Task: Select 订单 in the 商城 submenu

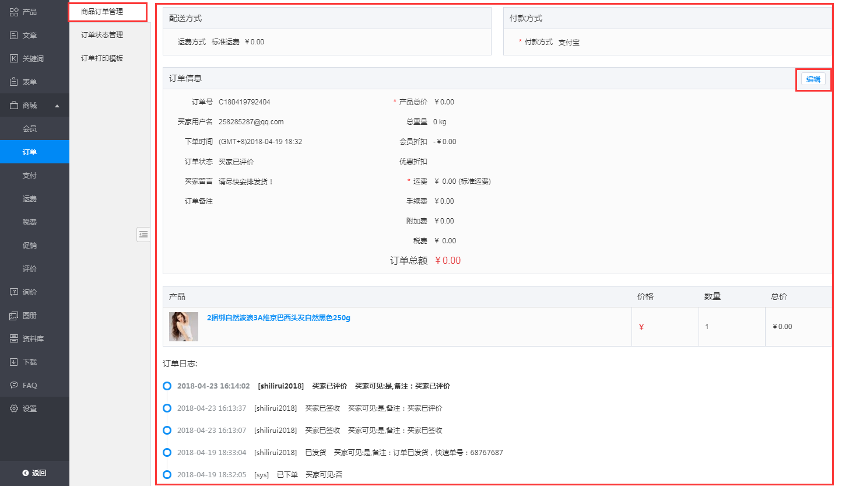Action: coord(29,152)
